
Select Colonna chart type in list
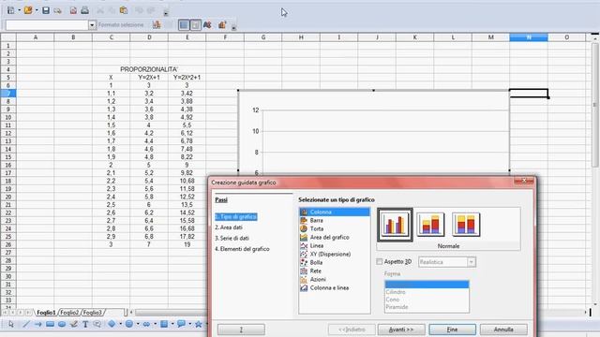click(335, 212)
